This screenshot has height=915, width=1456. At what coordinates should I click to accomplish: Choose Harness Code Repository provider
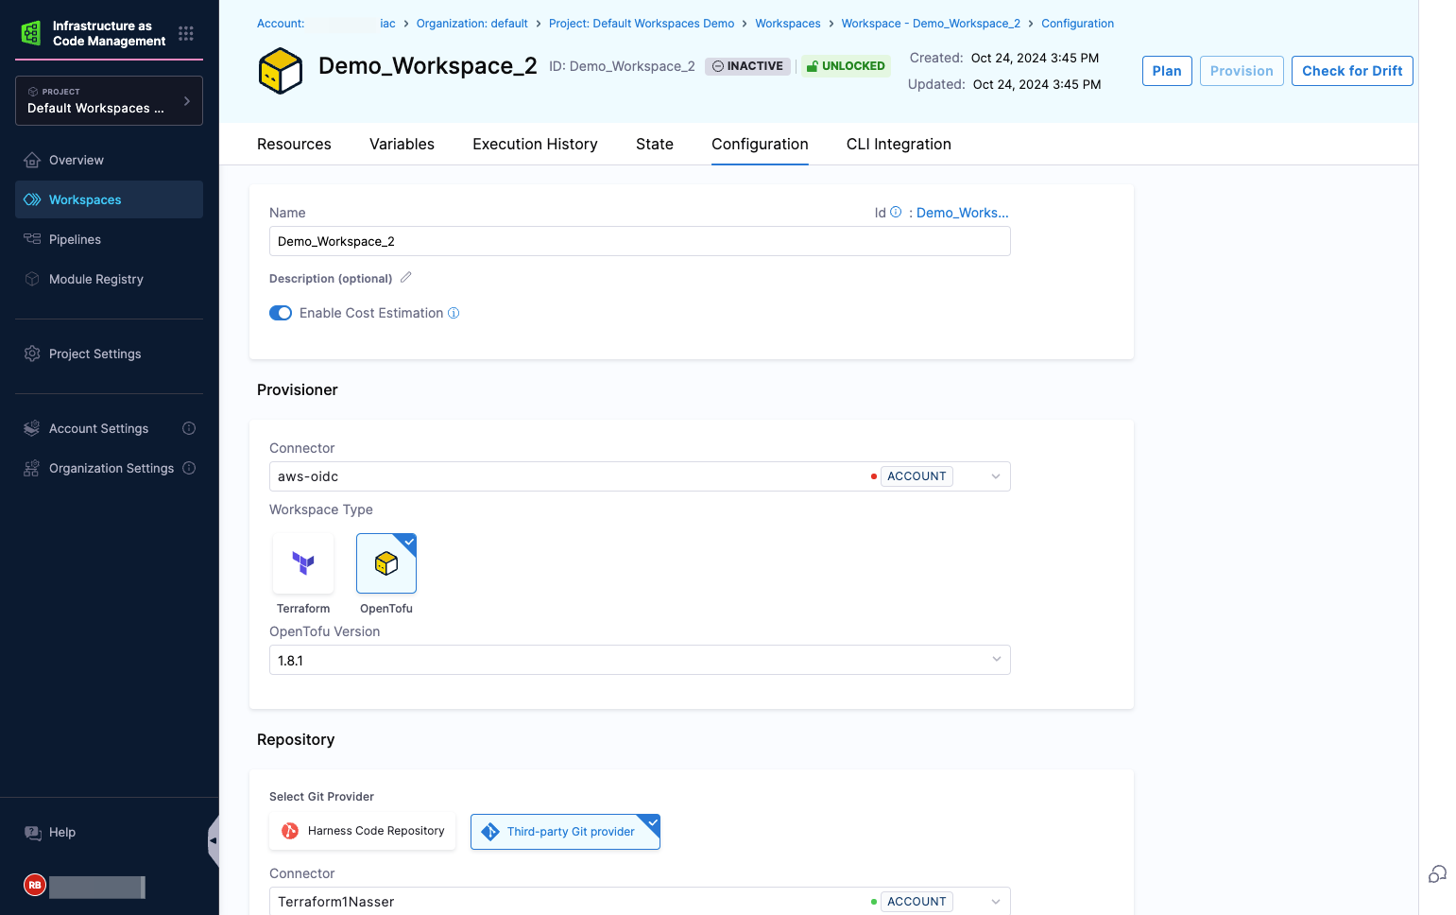[363, 831]
